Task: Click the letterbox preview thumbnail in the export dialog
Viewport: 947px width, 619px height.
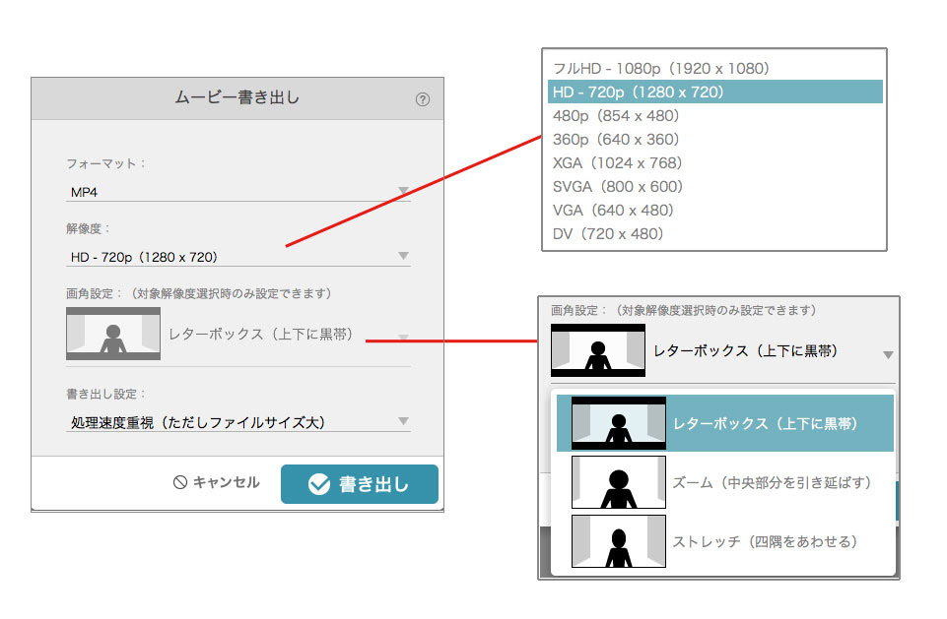Action: click(113, 334)
